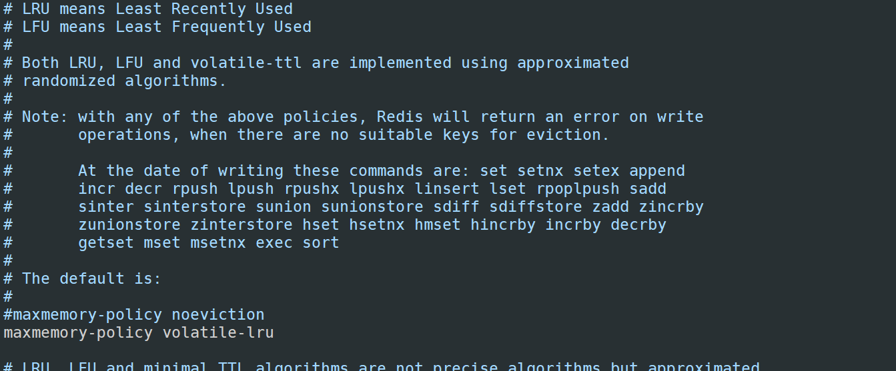This screenshot has height=371, width=896.
Task: Click the word 'volatile-ttl' in comment
Action: coord(246,63)
